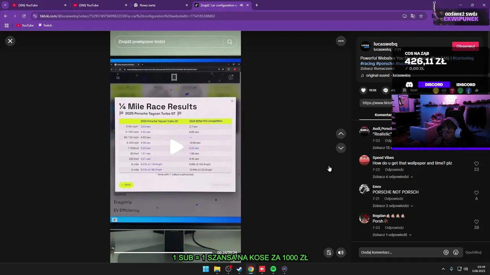490x275 pixels.
Task: Click 'Zobacz tłumaczenie' translation link
Action: (x=377, y=68)
